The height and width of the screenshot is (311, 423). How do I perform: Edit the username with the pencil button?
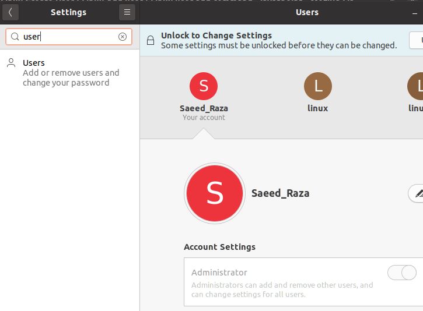tap(417, 193)
